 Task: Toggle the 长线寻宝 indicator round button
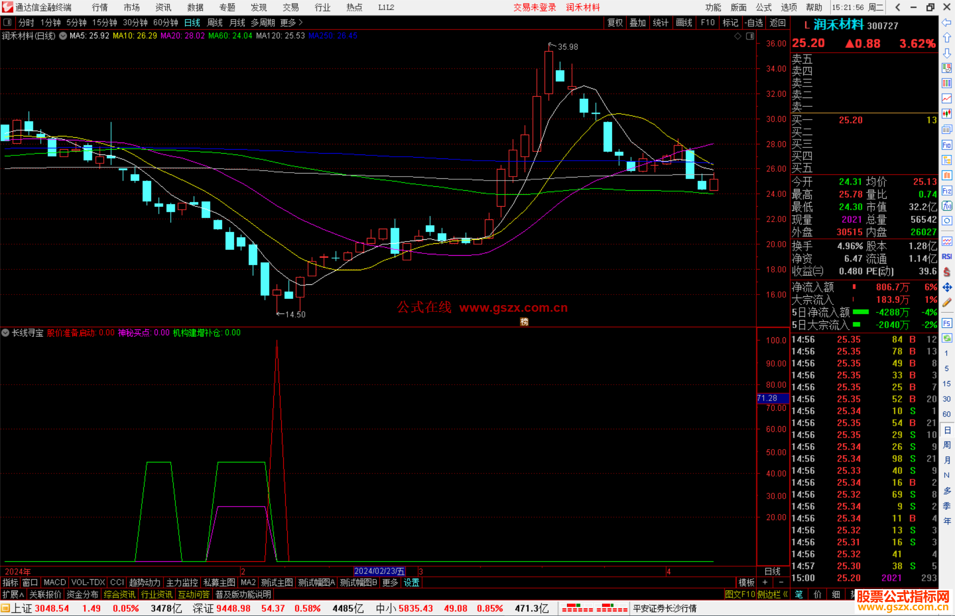(x=5, y=333)
